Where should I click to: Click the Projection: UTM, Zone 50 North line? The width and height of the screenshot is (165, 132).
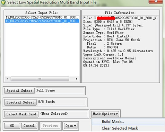[x=112, y=40]
